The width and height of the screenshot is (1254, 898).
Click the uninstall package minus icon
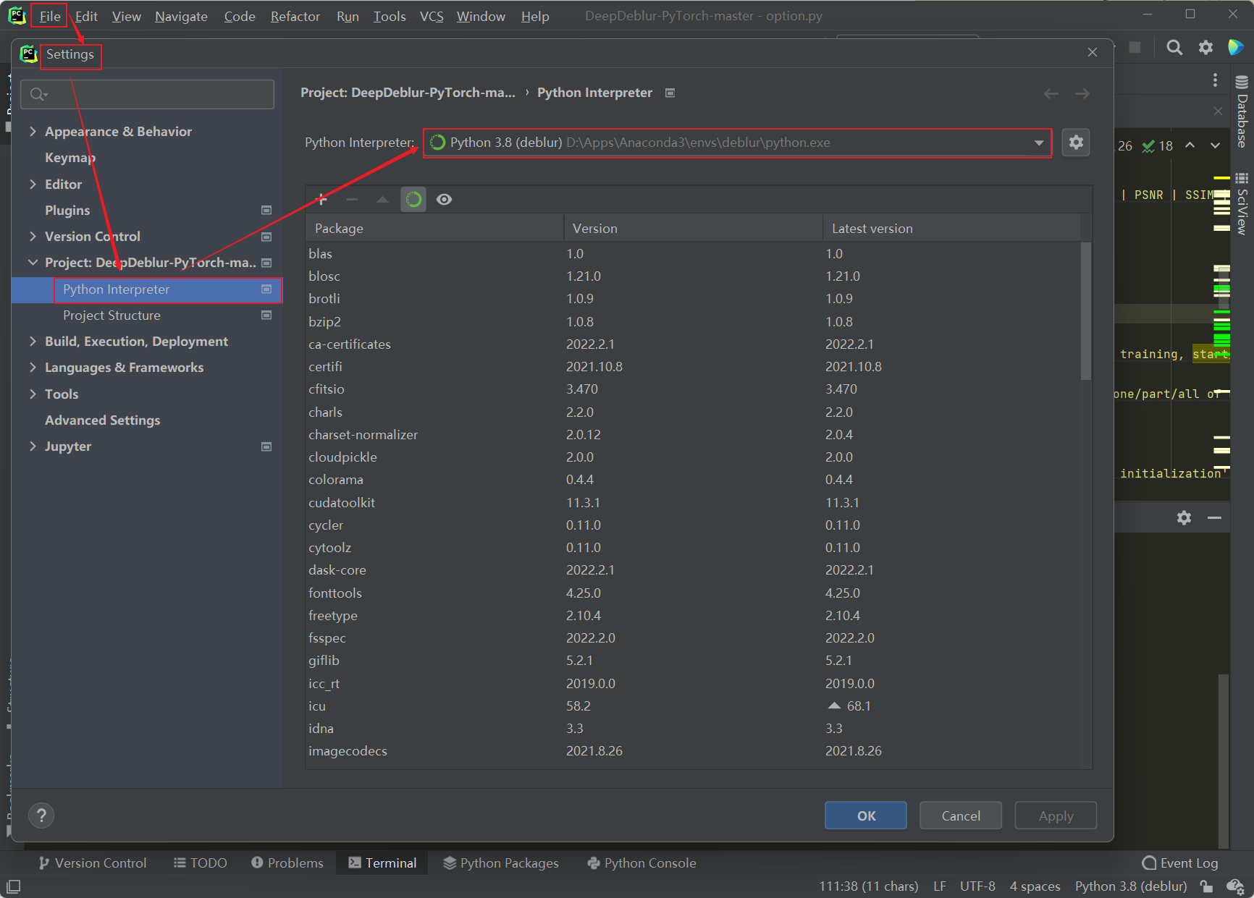click(x=352, y=199)
